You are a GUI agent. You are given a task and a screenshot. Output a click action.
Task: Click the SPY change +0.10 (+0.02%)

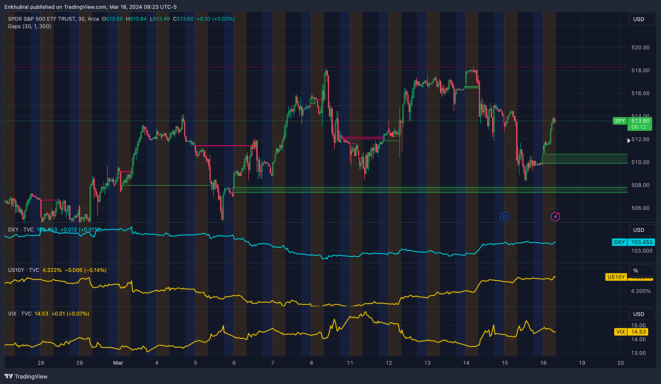click(x=216, y=19)
